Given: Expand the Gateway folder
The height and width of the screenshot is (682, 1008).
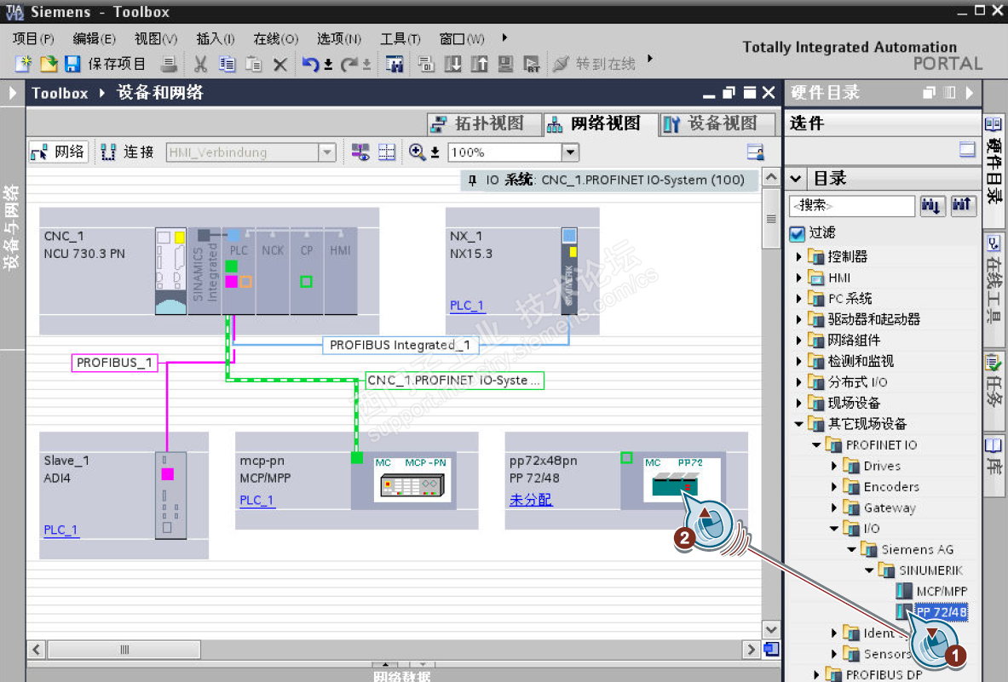Looking at the screenshot, I should pos(834,507).
